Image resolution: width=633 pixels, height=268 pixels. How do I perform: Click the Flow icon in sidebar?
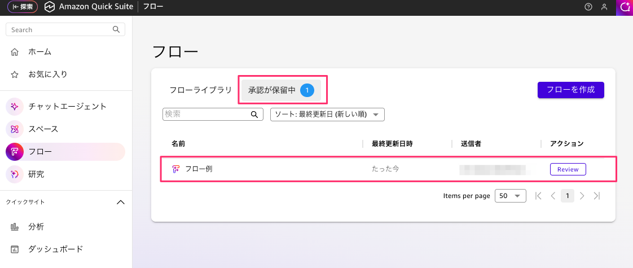[x=15, y=152]
